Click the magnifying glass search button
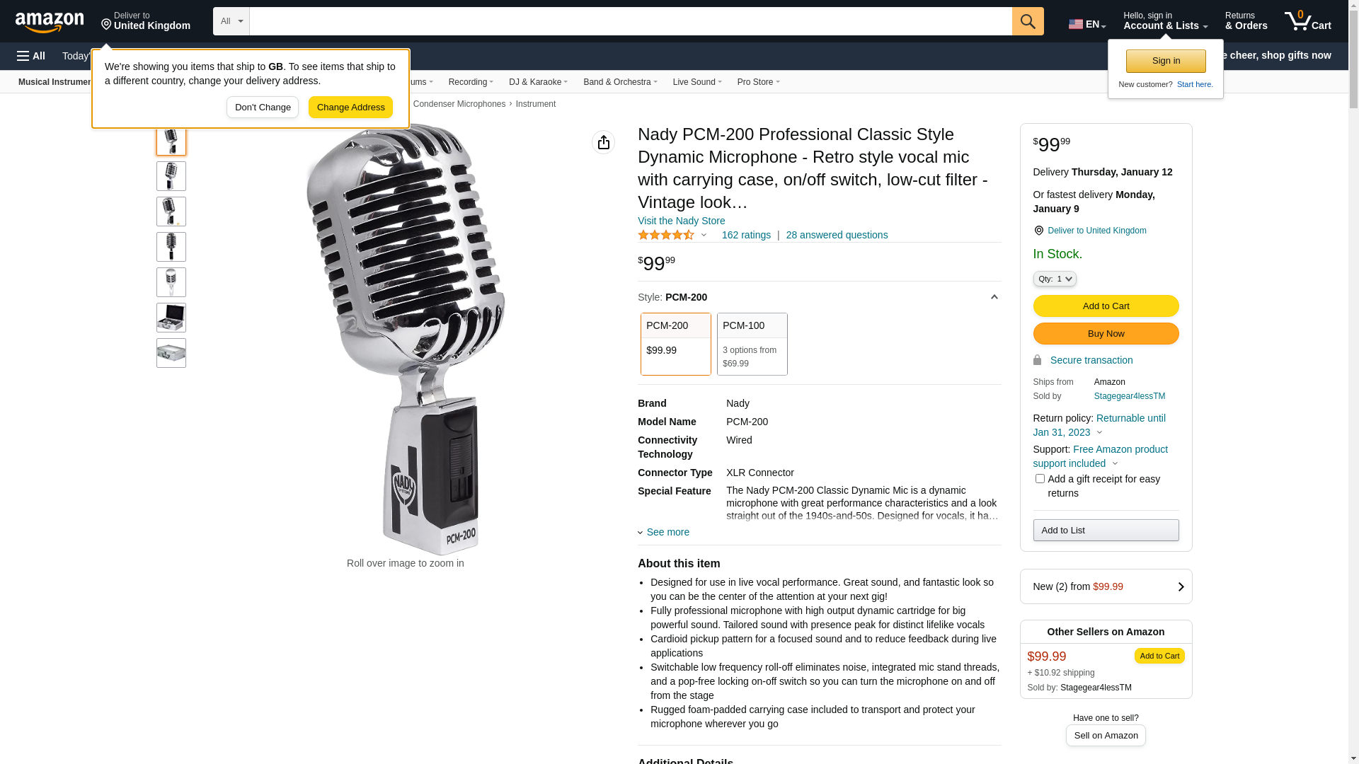 pos(1027,21)
